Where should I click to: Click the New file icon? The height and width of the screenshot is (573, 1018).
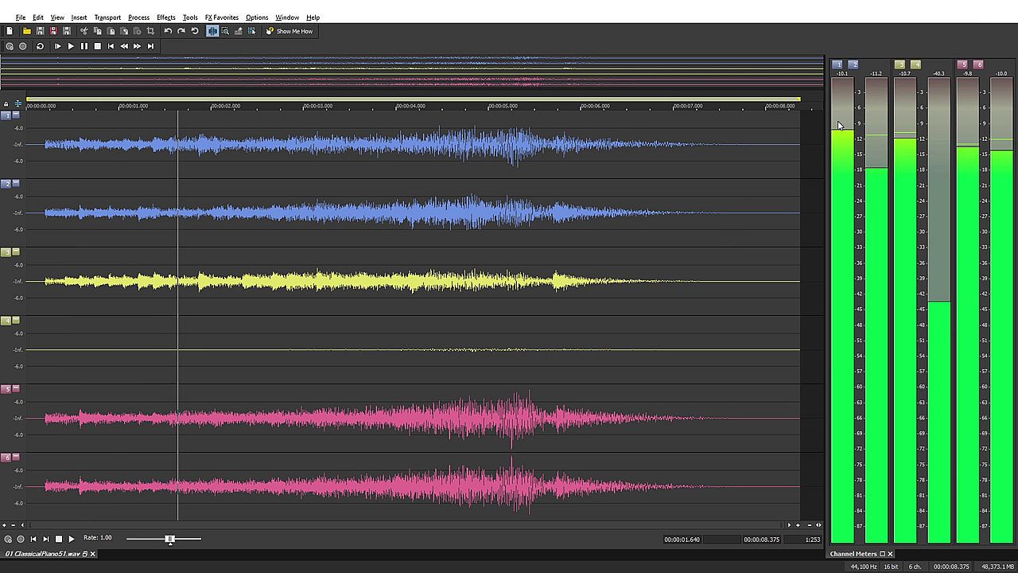(x=10, y=31)
